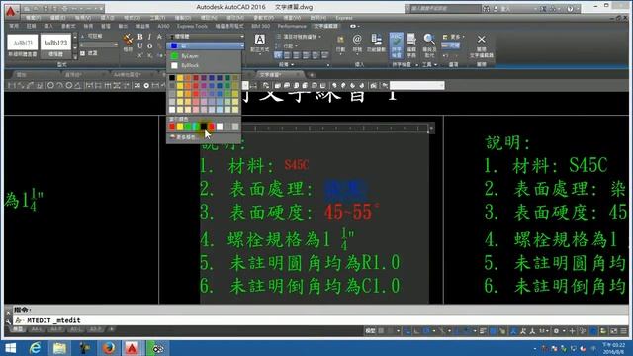Apply superscript X² formatting icon
Image resolution: width=633 pixels, height=356 pixels.
click(x=140, y=55)
